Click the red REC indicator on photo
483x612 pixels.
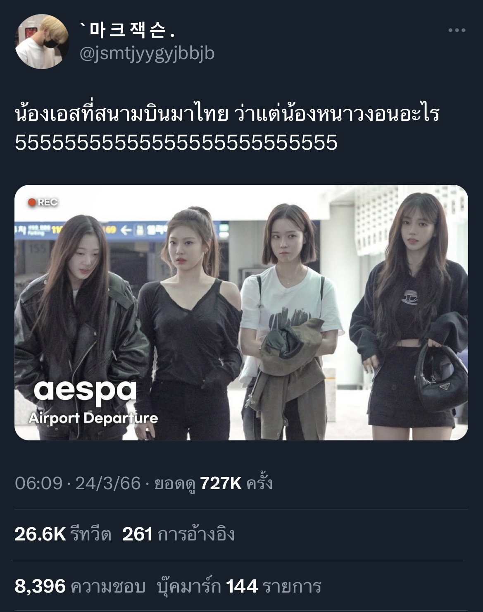(x=43, y=202)
